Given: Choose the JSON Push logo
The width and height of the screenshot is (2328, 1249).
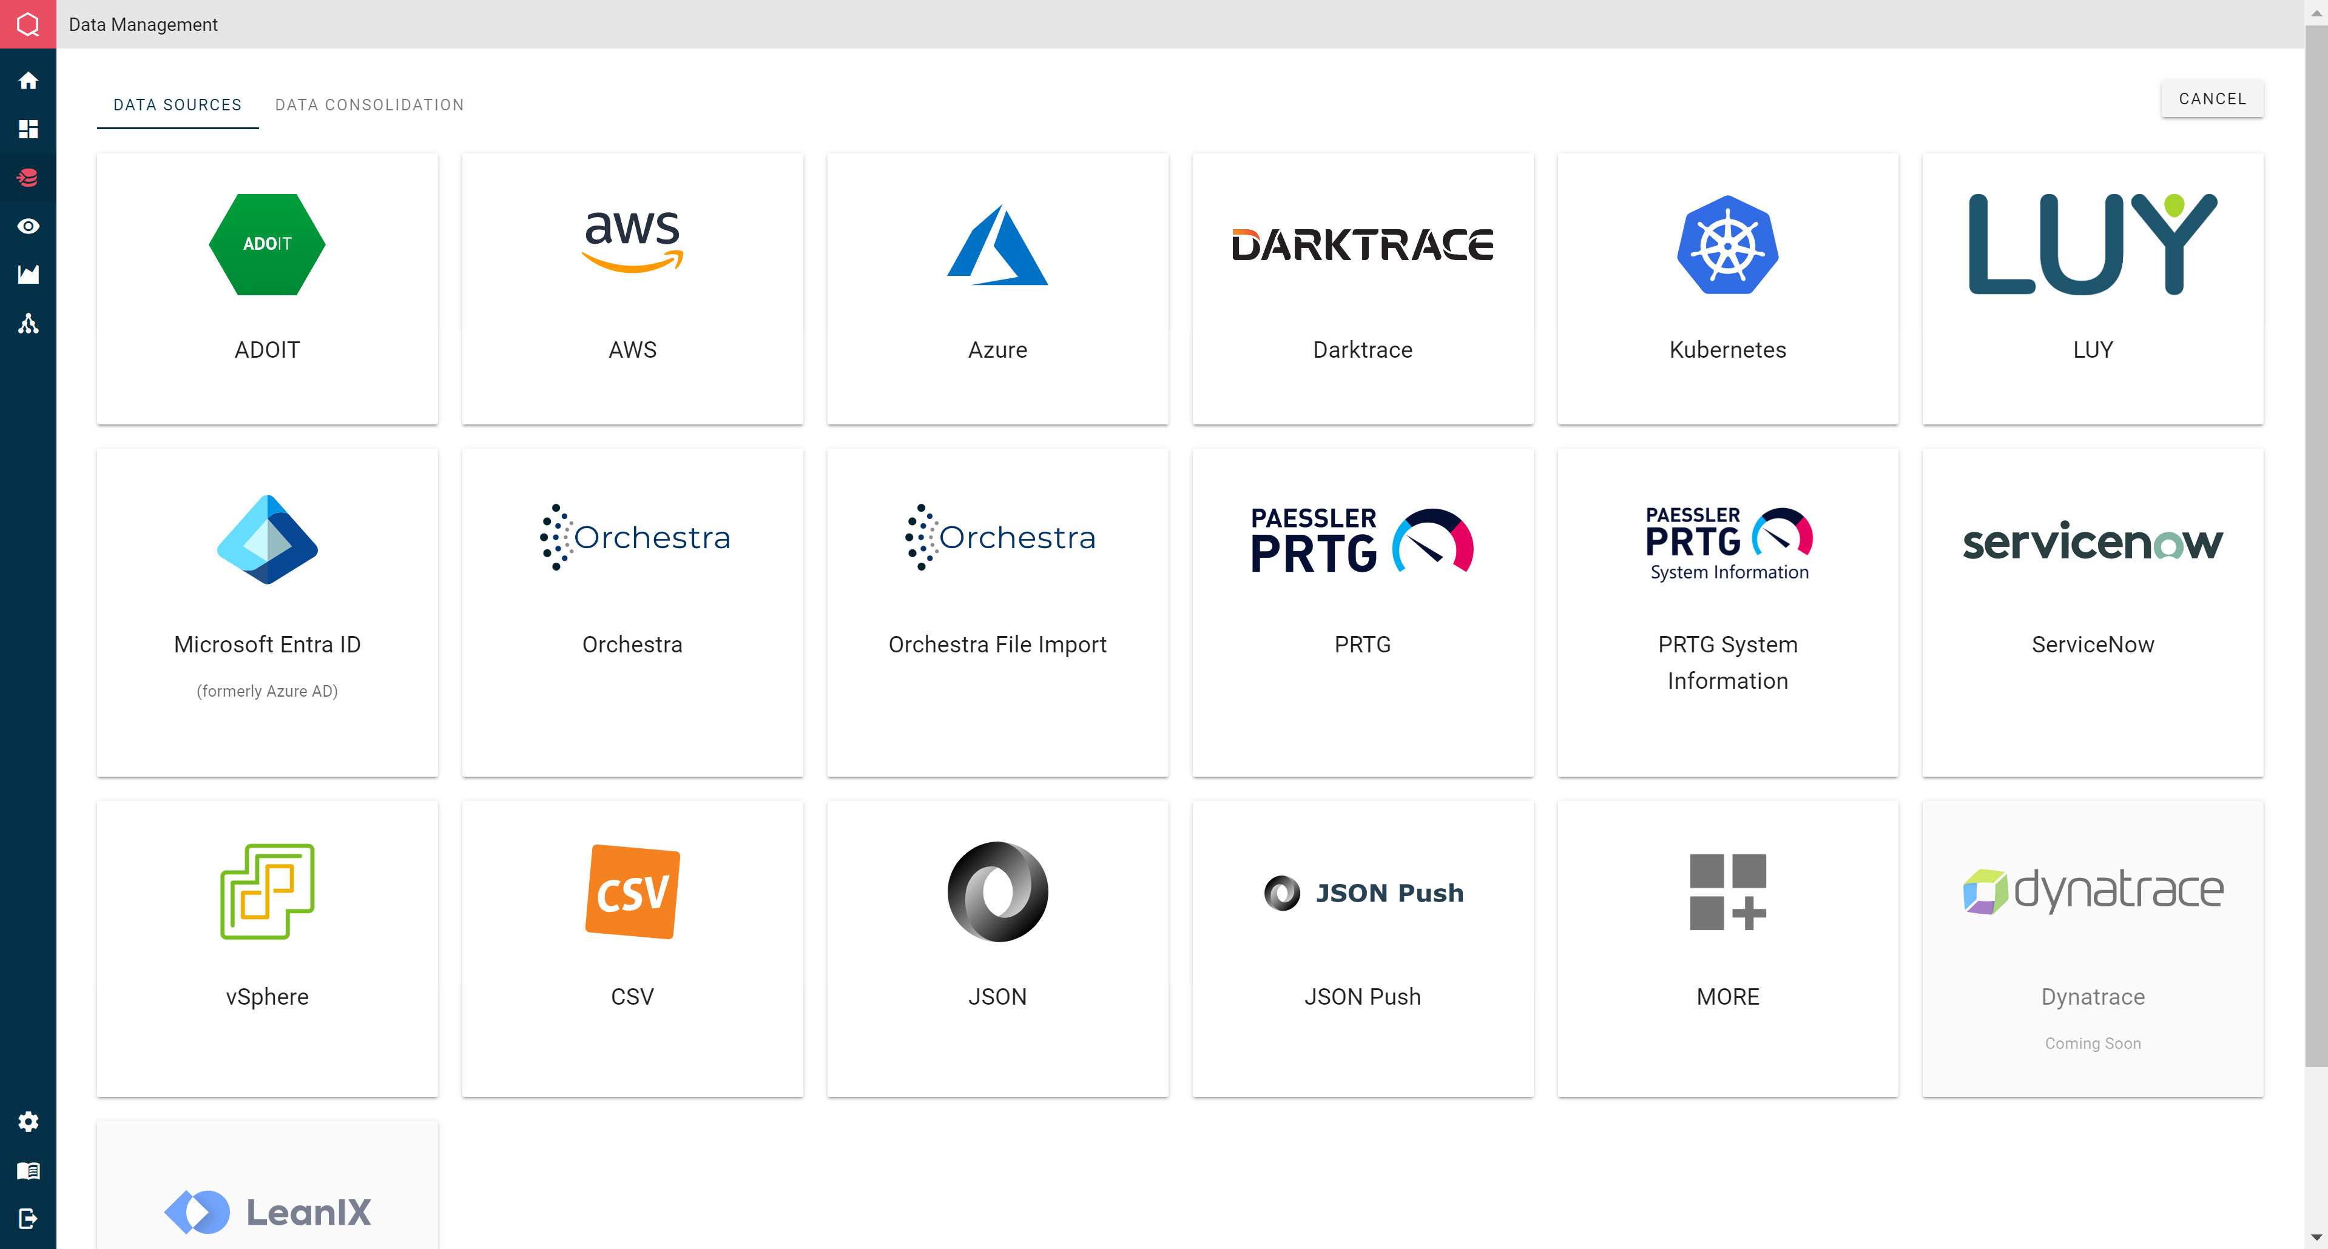Looking at the screenshot, I should click(1363, 893).
